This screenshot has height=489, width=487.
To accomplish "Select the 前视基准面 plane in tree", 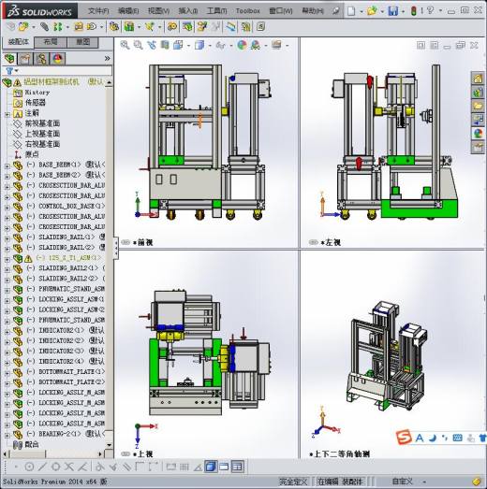I will pyautogui.click(x=42, y=123).
